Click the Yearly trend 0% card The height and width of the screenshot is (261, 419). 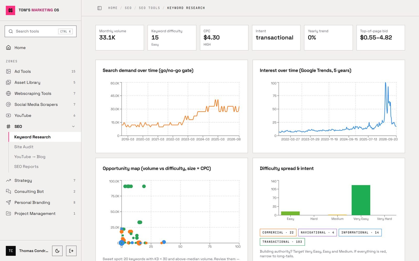tap(328, 38)
